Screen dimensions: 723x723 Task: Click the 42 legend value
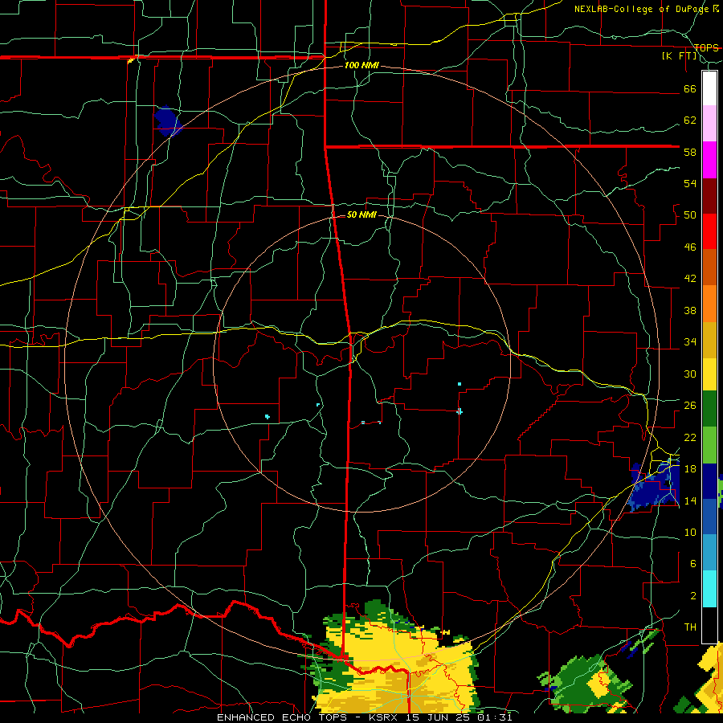690,279
